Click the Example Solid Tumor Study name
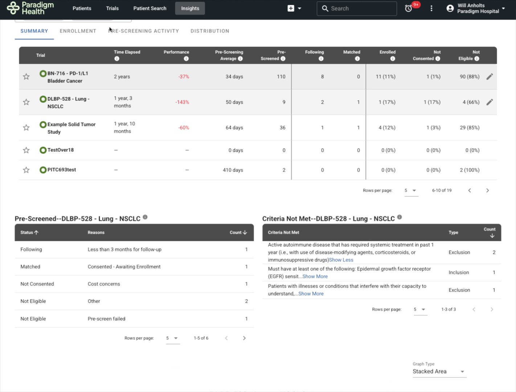Screen dimensions: 516x392 (71, 128)
